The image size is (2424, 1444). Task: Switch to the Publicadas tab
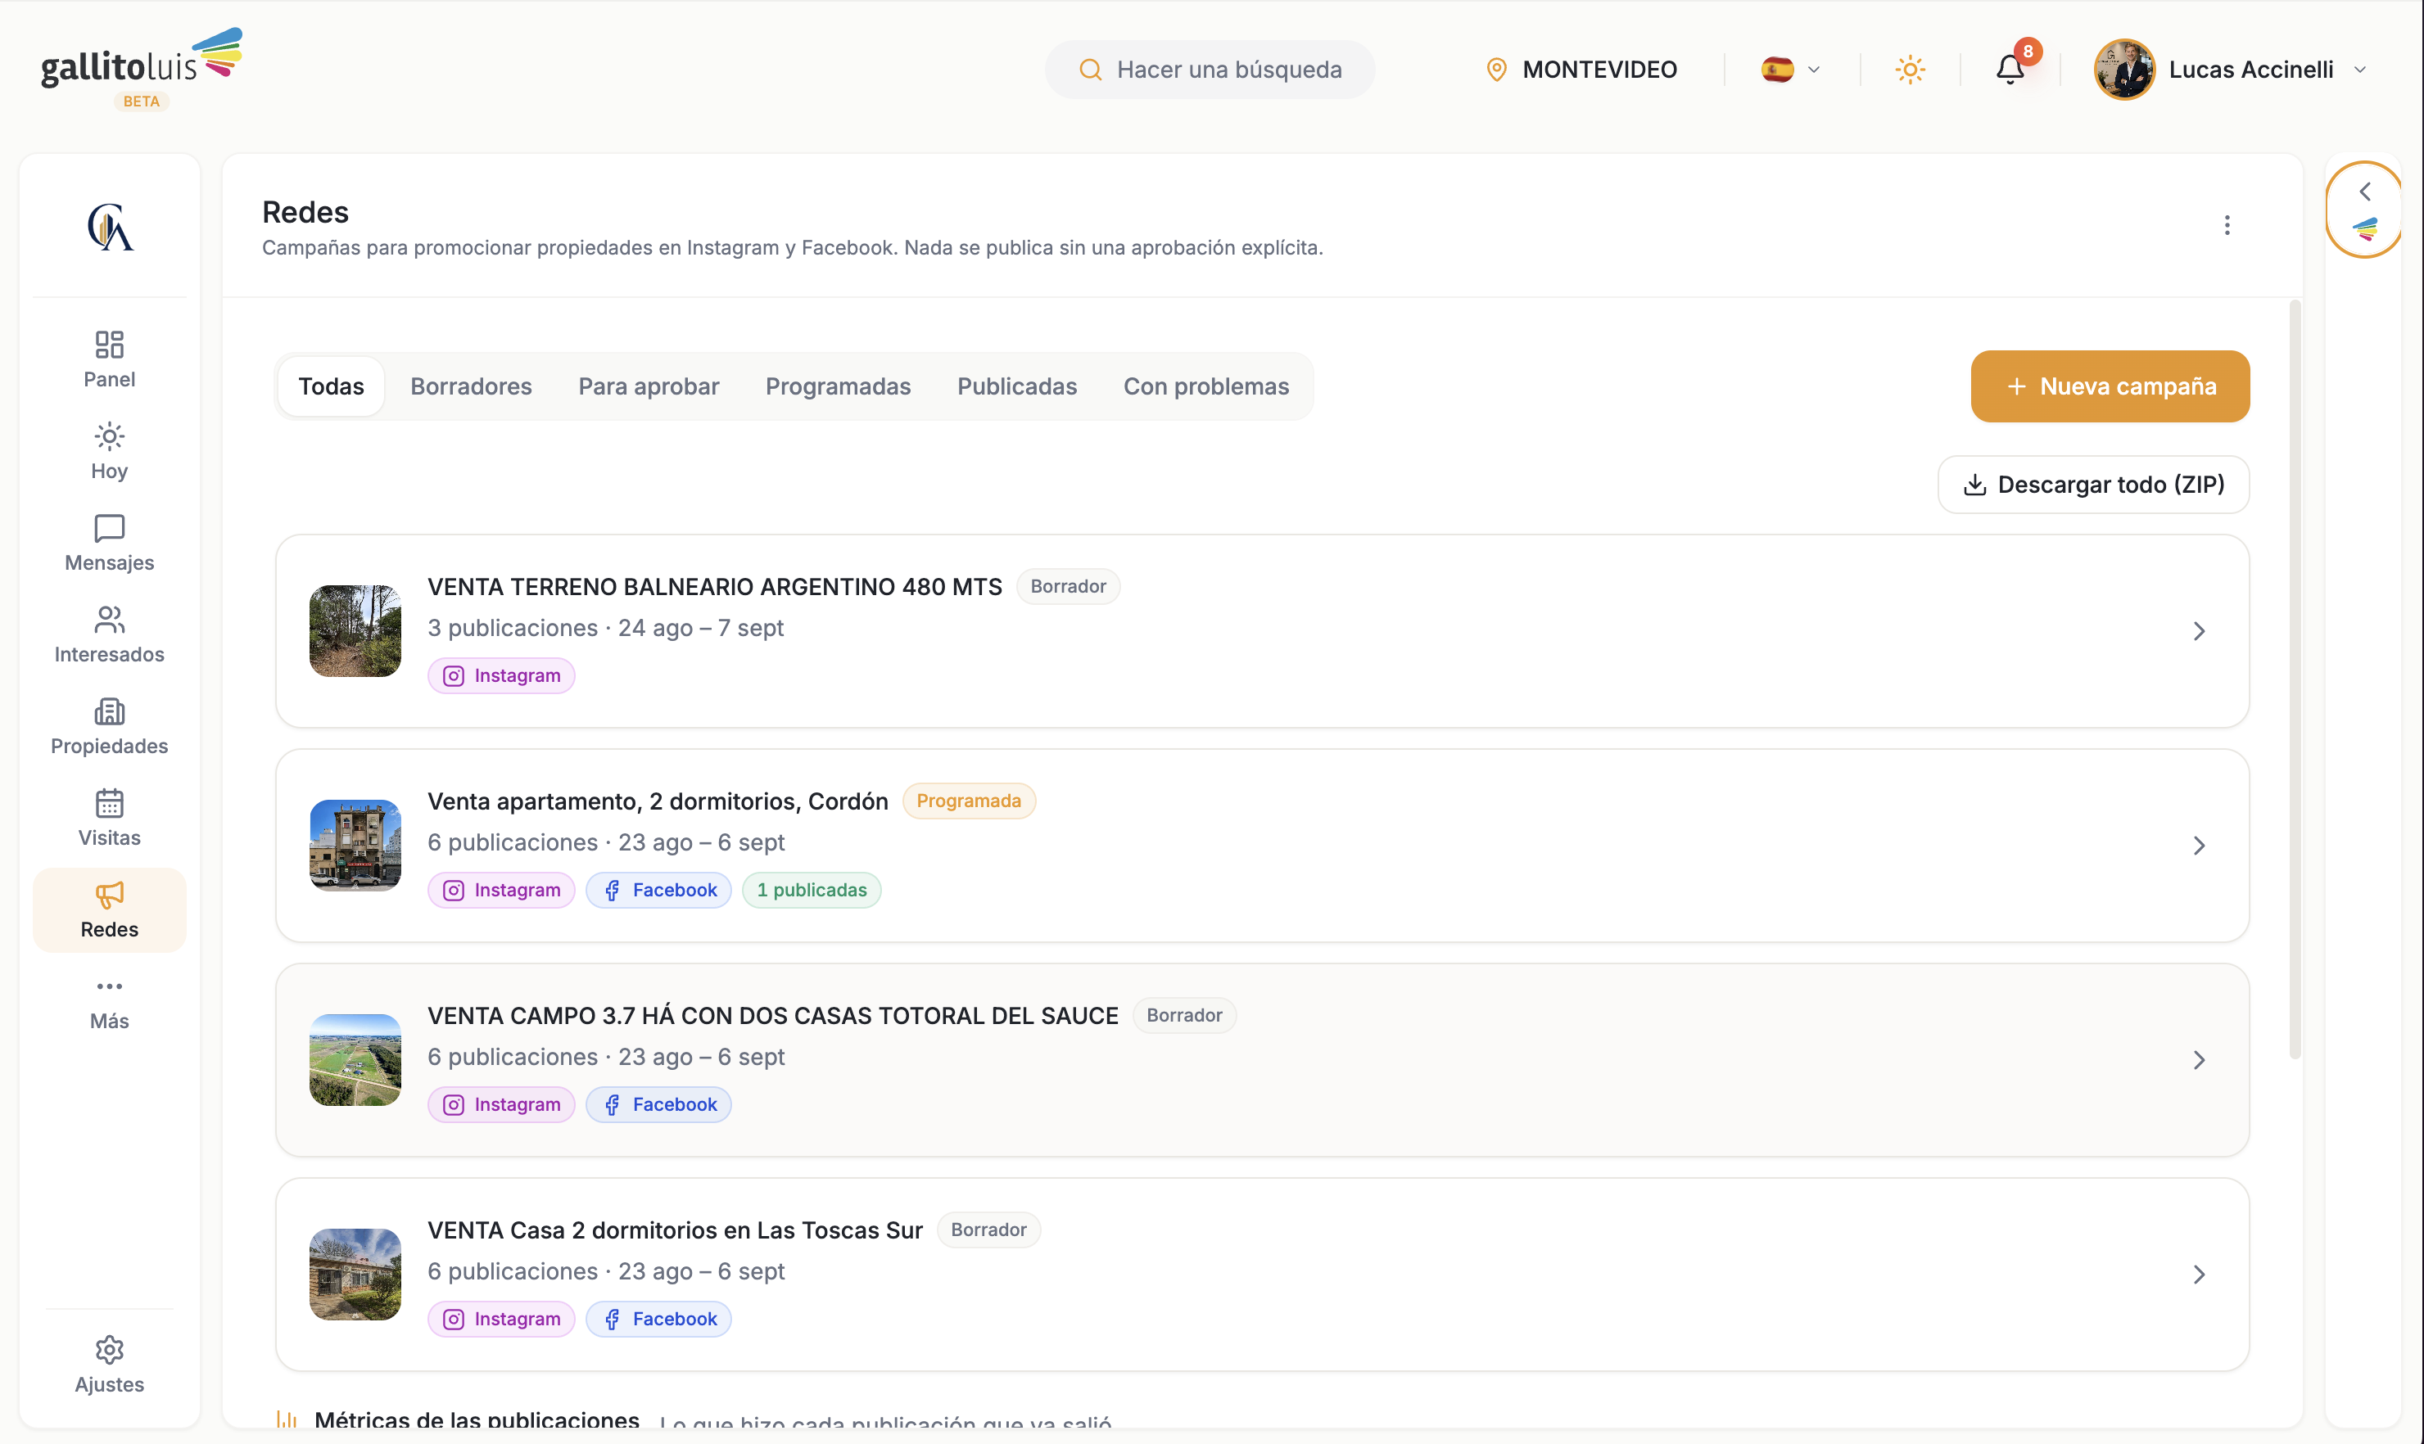[x=1016, y=386]
